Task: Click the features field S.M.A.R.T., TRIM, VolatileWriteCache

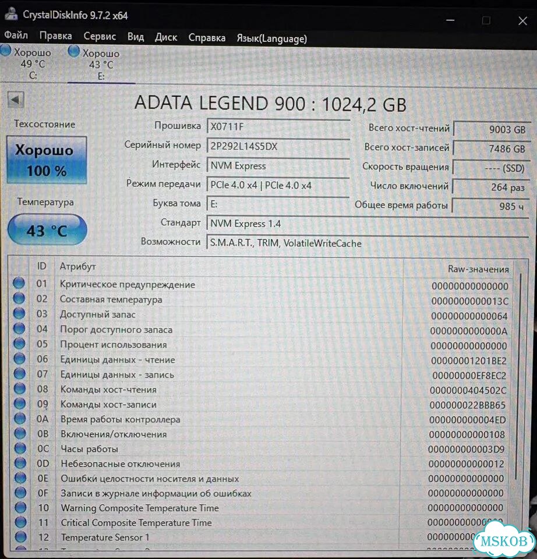Action: 368,243
